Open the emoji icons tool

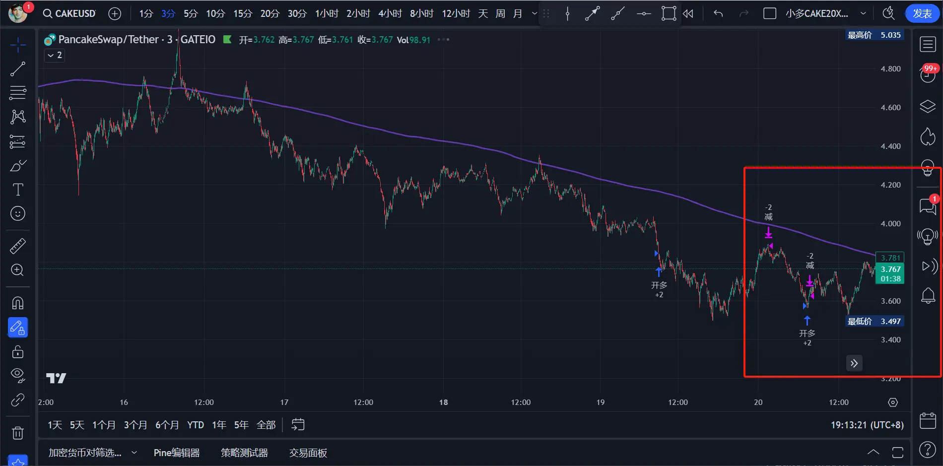point(18,214)
